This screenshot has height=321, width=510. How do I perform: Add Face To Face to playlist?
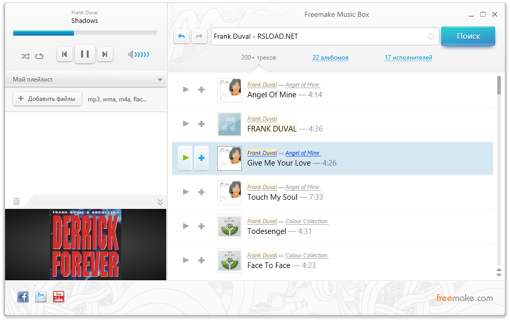pyautogui.click(x=201, y=260)
